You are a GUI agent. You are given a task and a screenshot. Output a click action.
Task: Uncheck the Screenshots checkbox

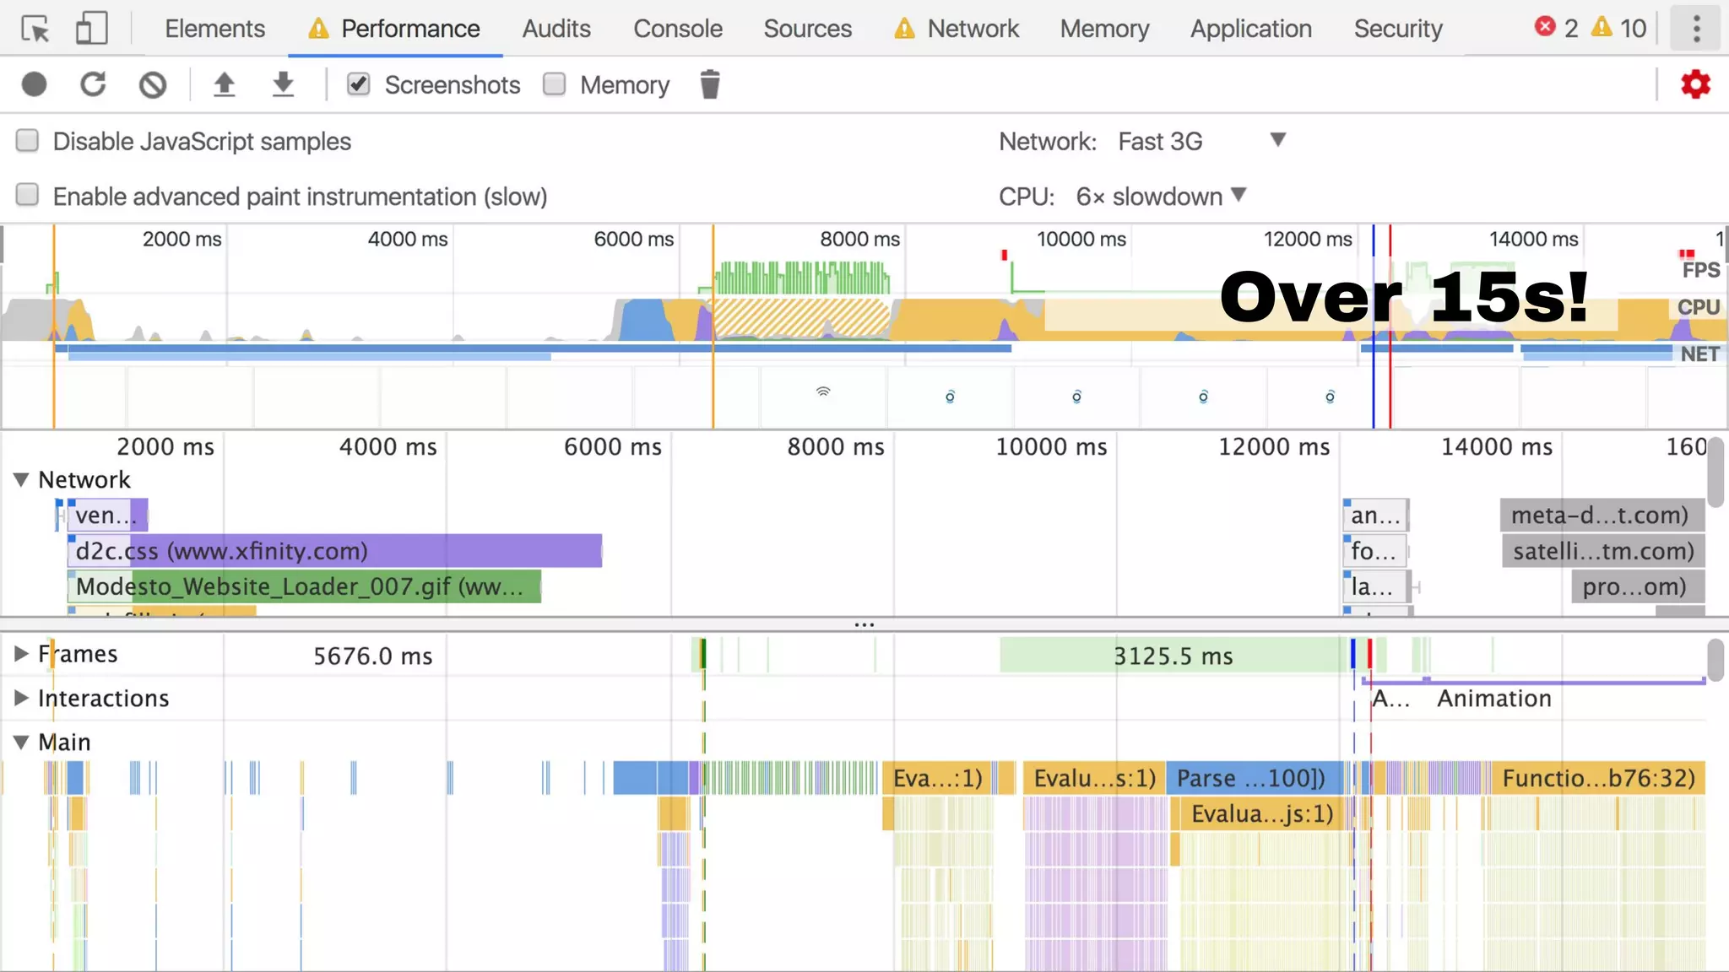click(x=359, y=84)
